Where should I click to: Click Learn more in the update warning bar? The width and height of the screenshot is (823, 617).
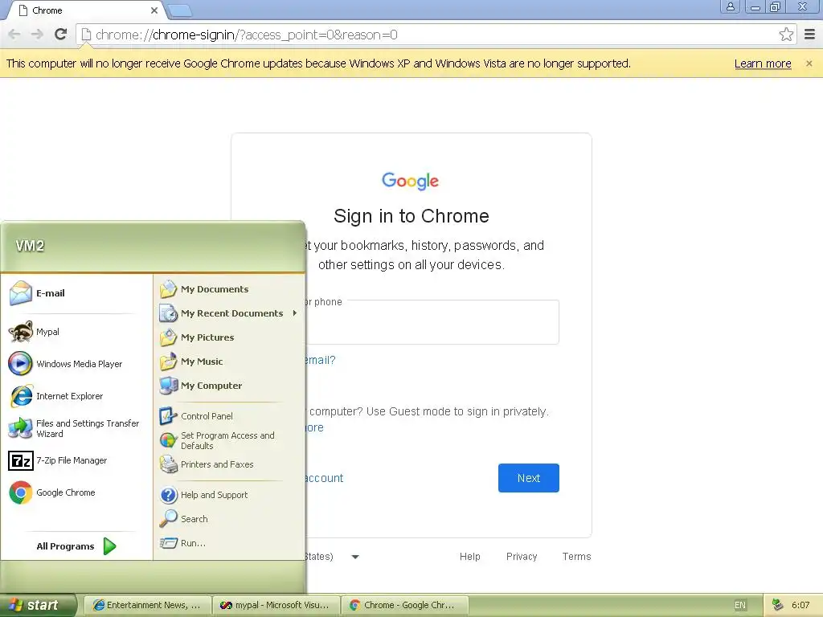[x=763, y=63]
